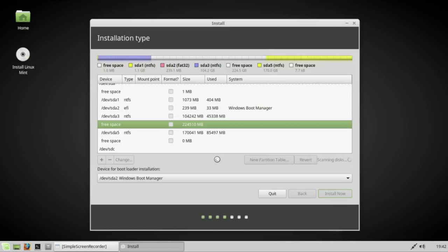Open the Linux Mint menu button
This screenshot has width=448, height=252.
coord(5,246)
